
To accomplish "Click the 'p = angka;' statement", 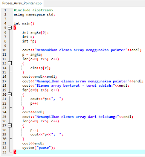I will coord(32,55).
